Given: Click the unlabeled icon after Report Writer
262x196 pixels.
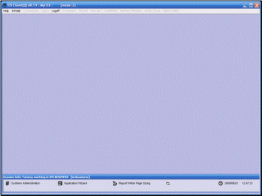Looking at the screenshot, I should [x=168, y=183].
